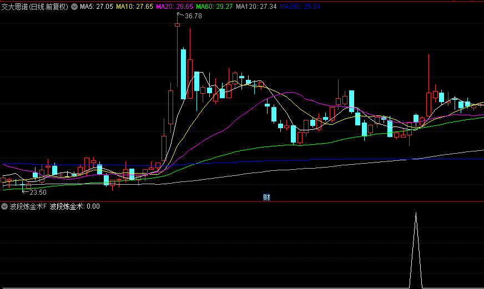Select the MA20: 28.65 label
This screenshot has width=484, height=289.
coord(174,7)
